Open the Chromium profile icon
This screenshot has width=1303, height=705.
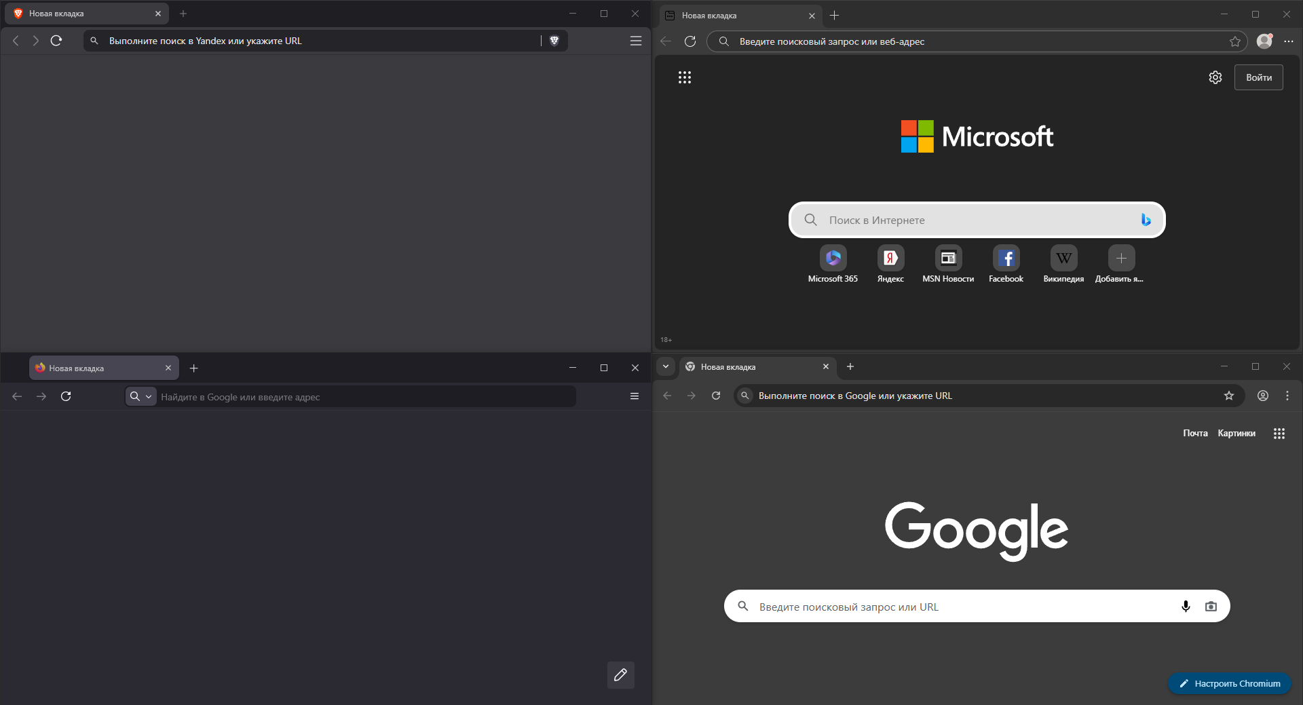[1263, 396]
